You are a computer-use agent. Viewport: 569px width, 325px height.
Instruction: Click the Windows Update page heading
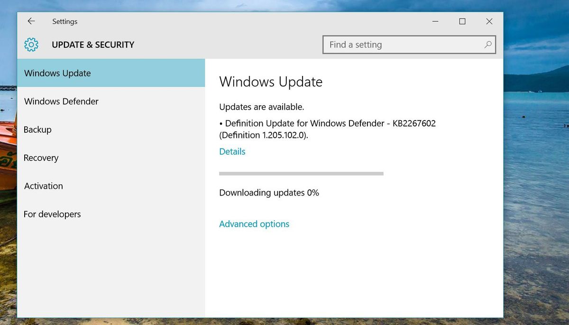pos(271,82)
